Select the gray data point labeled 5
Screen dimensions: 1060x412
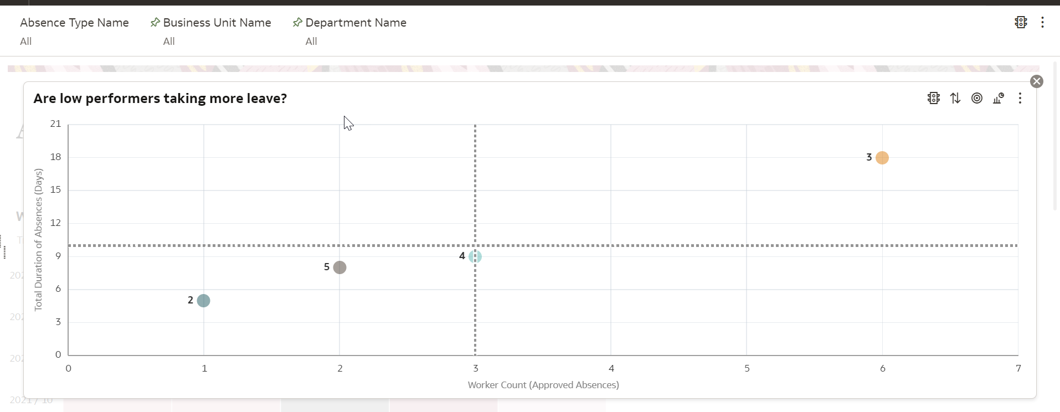pyautogui.click(x=339, y=267)
